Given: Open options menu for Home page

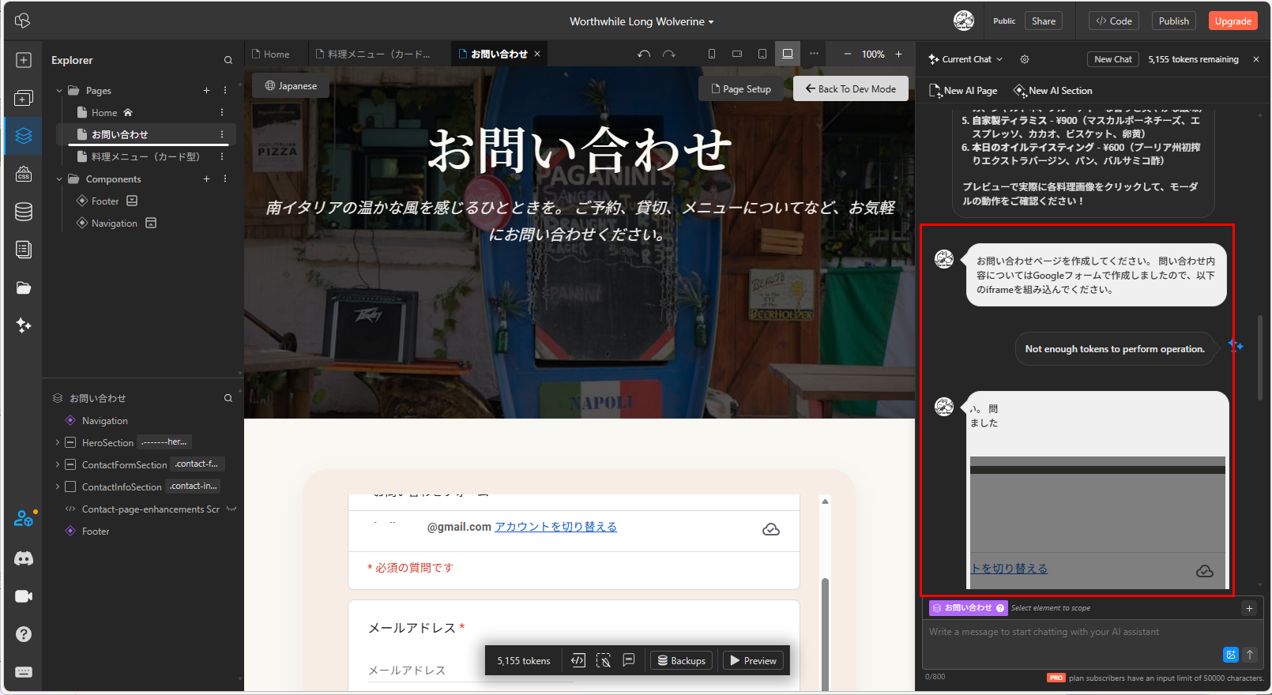Looking at the screenshot, I should pyautogui.click(x=222, y=112).
